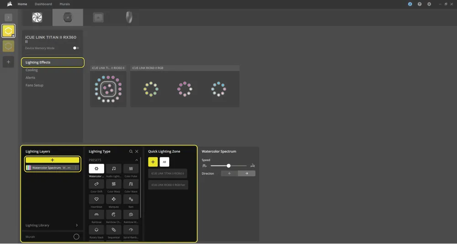Select the last fan LED ring preview
Viewport: 457px width, 244px height.
click(x=218, y=89)
